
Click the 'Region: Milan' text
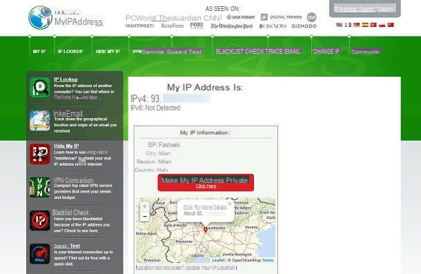coord(154,162)
